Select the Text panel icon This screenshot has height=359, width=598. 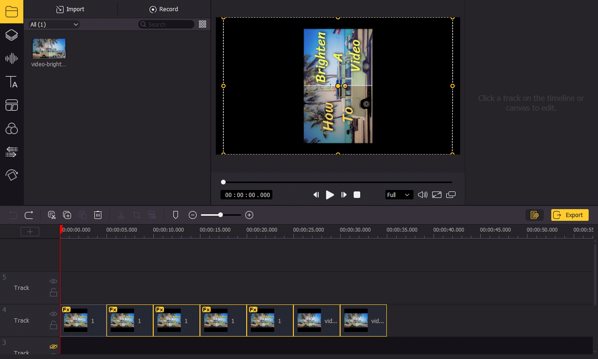click(x=12, y=82)
